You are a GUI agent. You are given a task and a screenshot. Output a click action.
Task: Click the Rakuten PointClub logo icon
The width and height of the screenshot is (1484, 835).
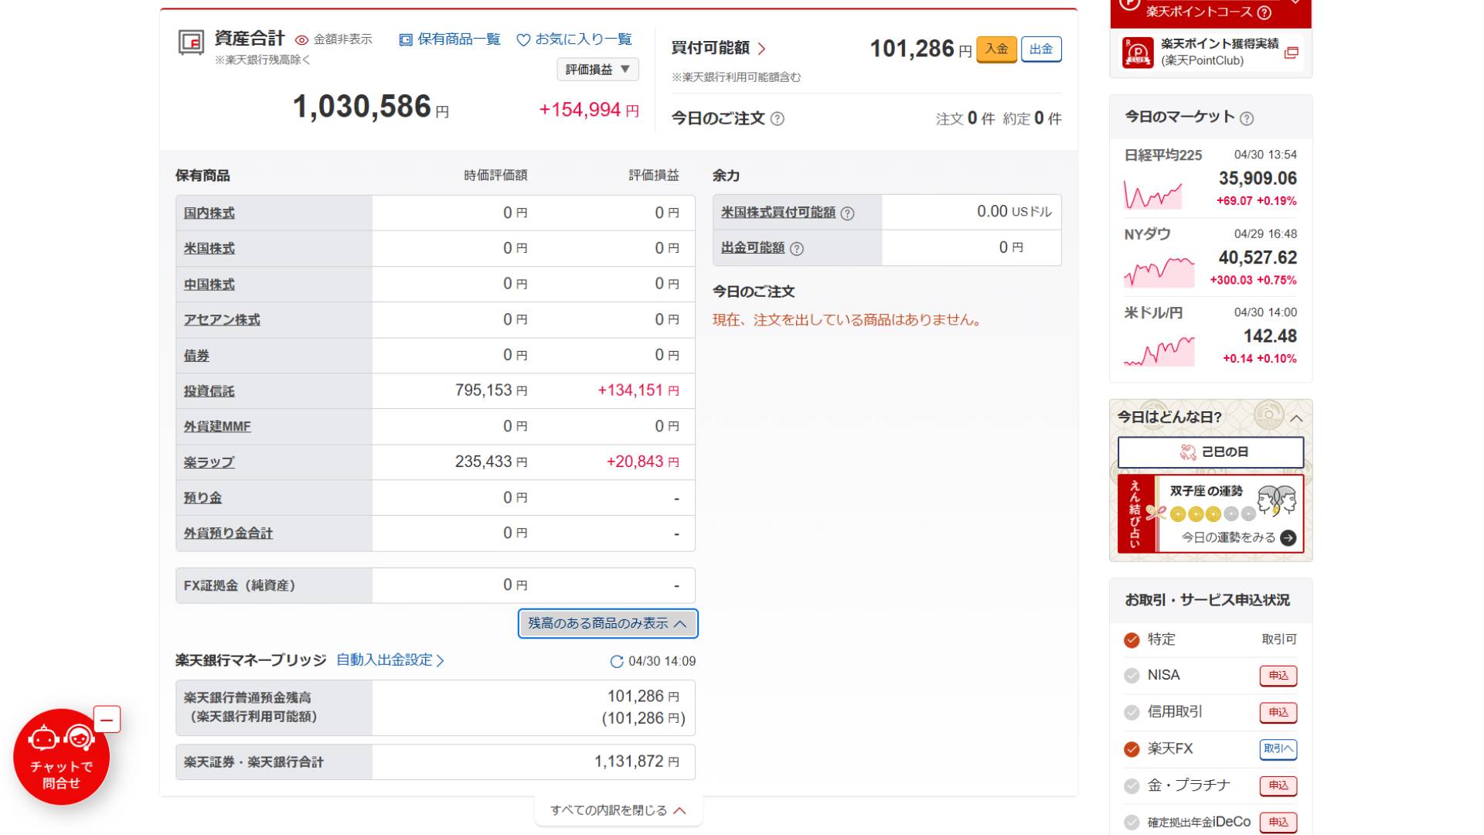click(x=1138, y=53)
